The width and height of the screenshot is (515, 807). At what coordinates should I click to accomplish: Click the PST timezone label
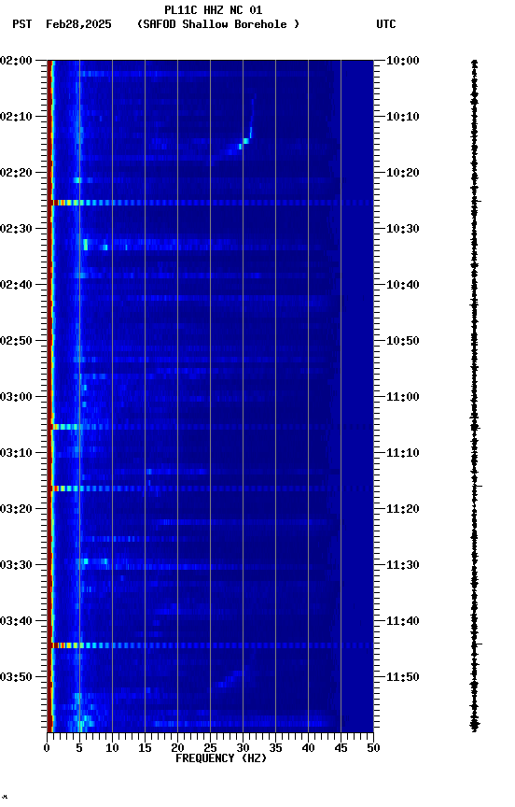[x=22, y=24]
